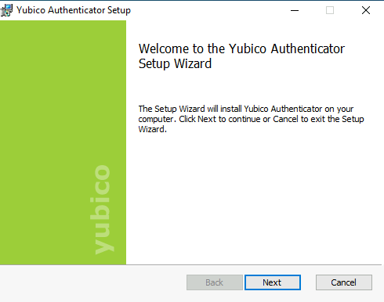Image resolution: width=384 pixels, height=302 pixels.
Task: Click the 'Setup Wizard' second heading line
Action: (175, 64)
